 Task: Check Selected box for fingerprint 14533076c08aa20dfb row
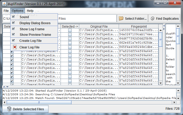pyautogui.click(x=70, y=30)
